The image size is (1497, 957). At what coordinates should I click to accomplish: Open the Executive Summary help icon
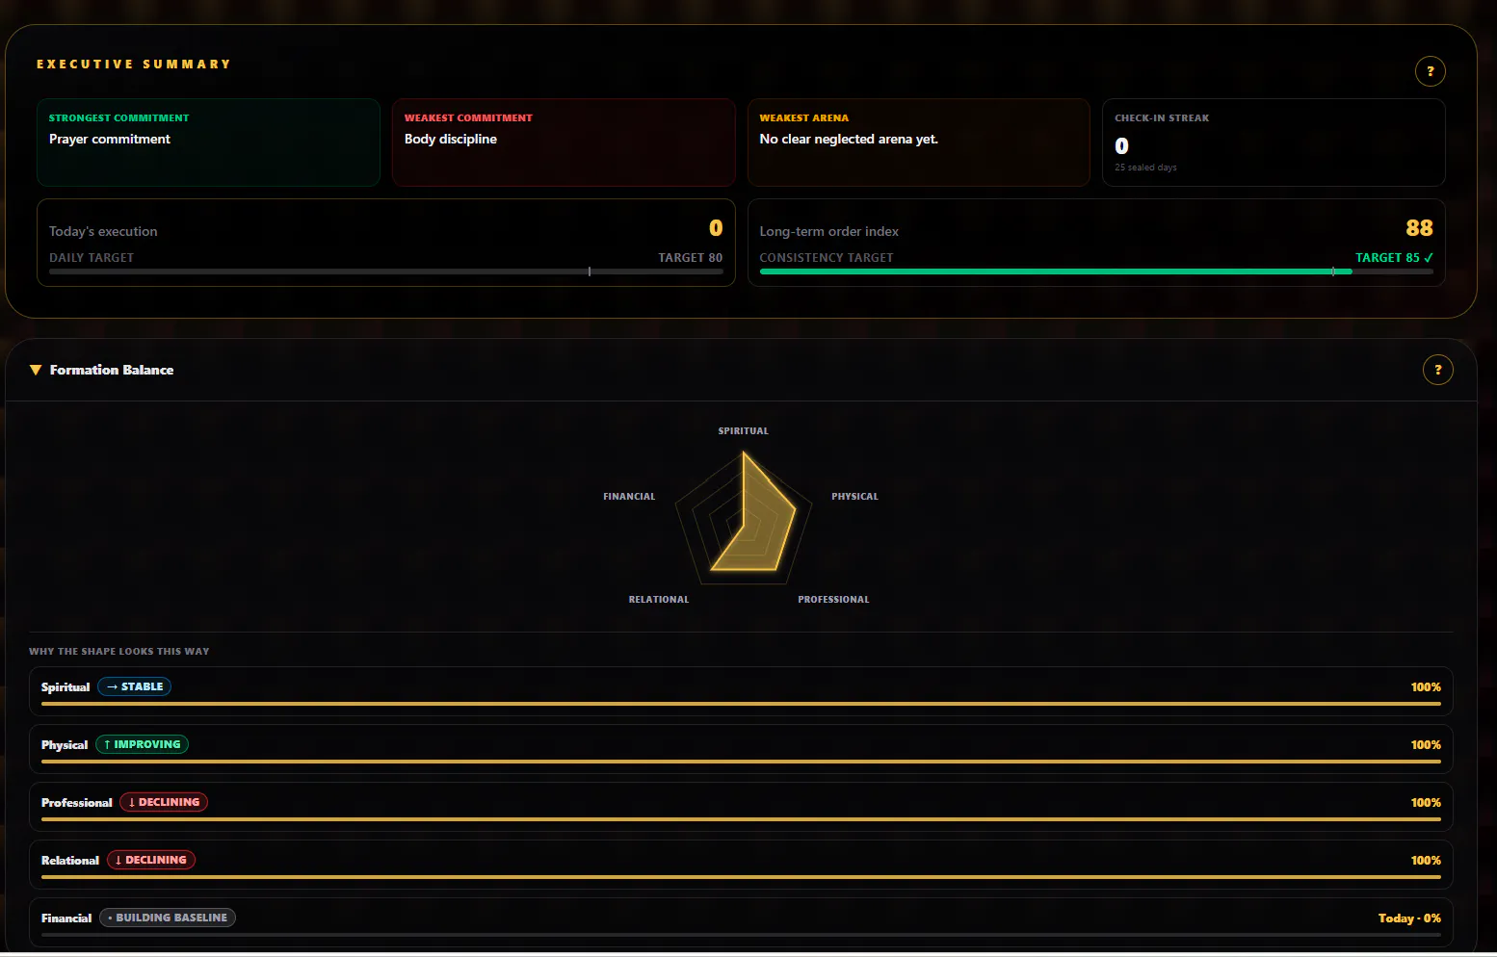coord(1430,71)
